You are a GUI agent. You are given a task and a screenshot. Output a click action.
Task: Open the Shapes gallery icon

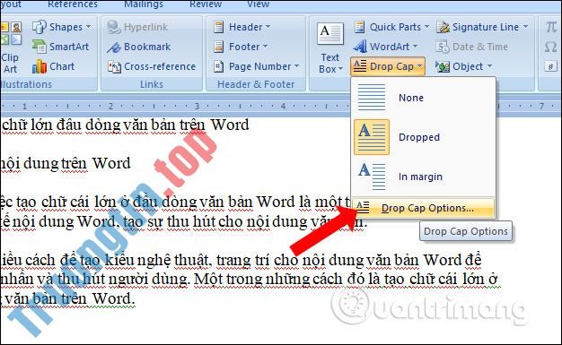coord(40,27)
